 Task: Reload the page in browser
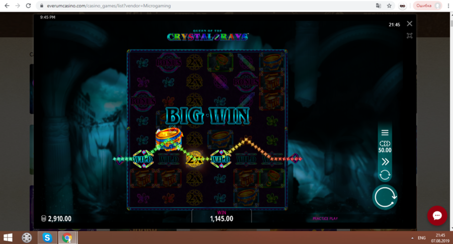click(x=29, y=6)
